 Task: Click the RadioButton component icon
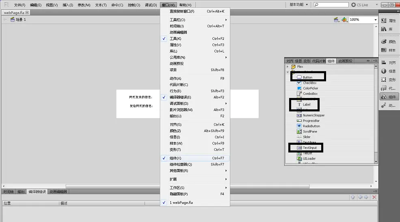[x=299, y=126]
